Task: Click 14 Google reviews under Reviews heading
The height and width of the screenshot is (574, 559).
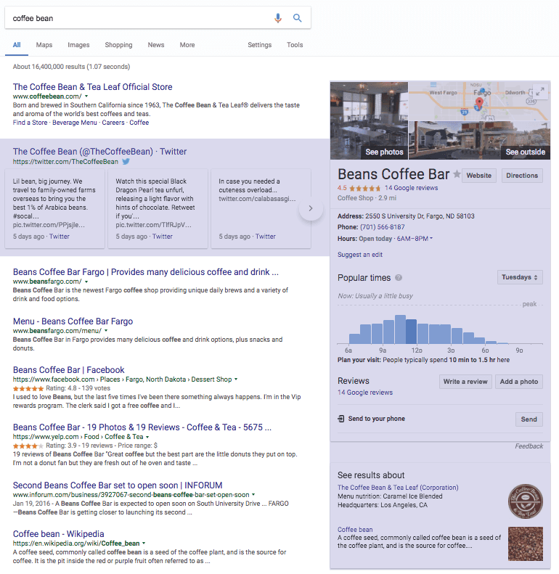Action: (x=365, y=393)
